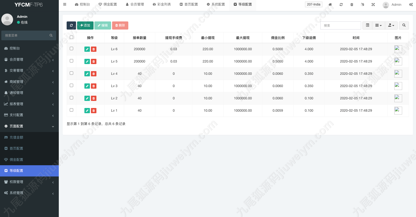The height and width of the screenshot is (217, 416).
Task: Open the export data dropdown
Action: tap(391, 25)
